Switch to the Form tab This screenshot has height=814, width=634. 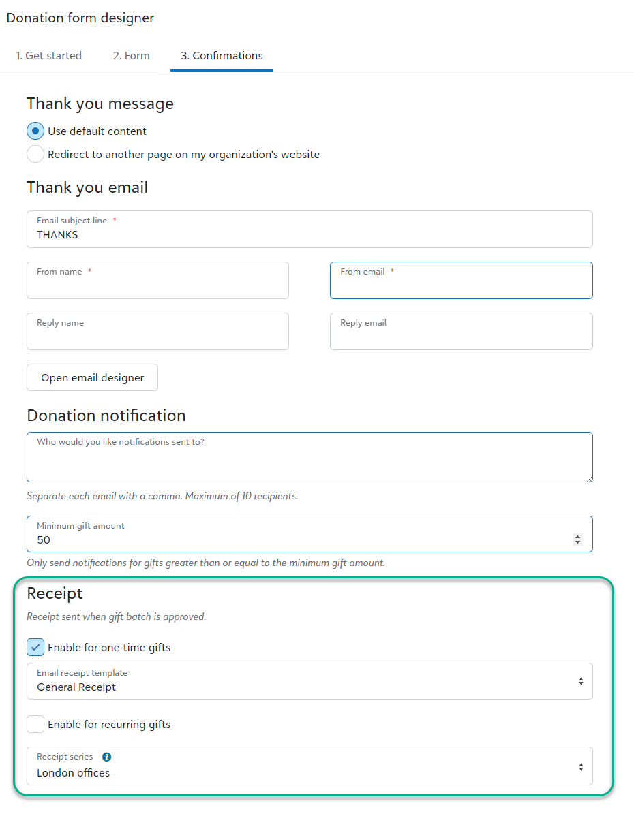tap(131, 56)
